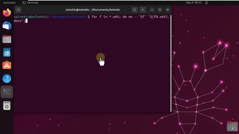The width and height of the screenshot is (239, 134).
Task: Open the terminal hamburger menu
Action: pos(143,10)
